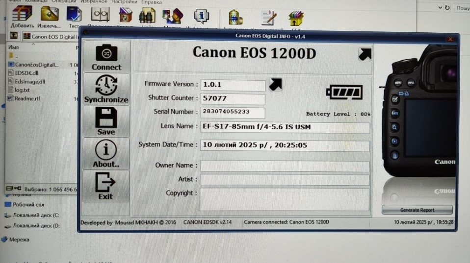Image resolution: width=470 pixels, height=263 pixels.
Task: Click Developed by Mourad MKHAKH status text
Action: click(x=128, y=223)
